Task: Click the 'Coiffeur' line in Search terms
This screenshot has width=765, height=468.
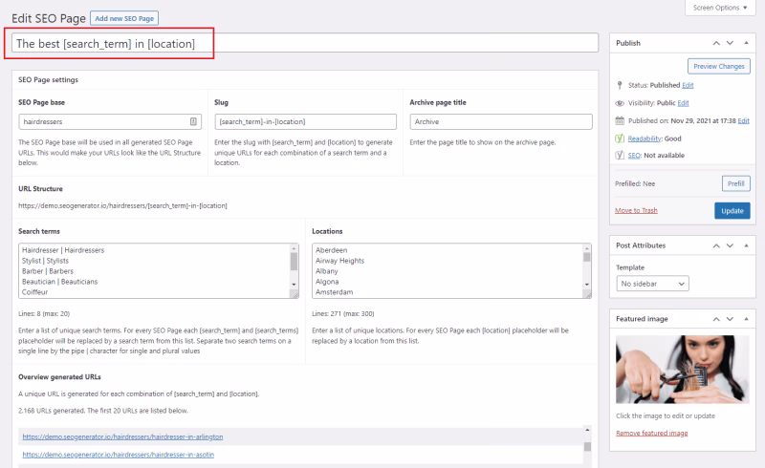Action: pos(34,292)
